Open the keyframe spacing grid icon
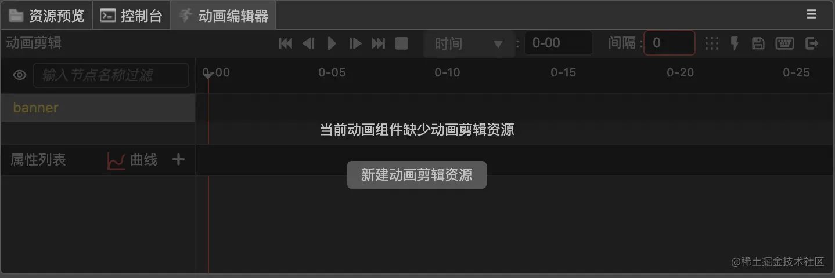The image size is (835, 278). pyautogui.click(x=711, y=43)
